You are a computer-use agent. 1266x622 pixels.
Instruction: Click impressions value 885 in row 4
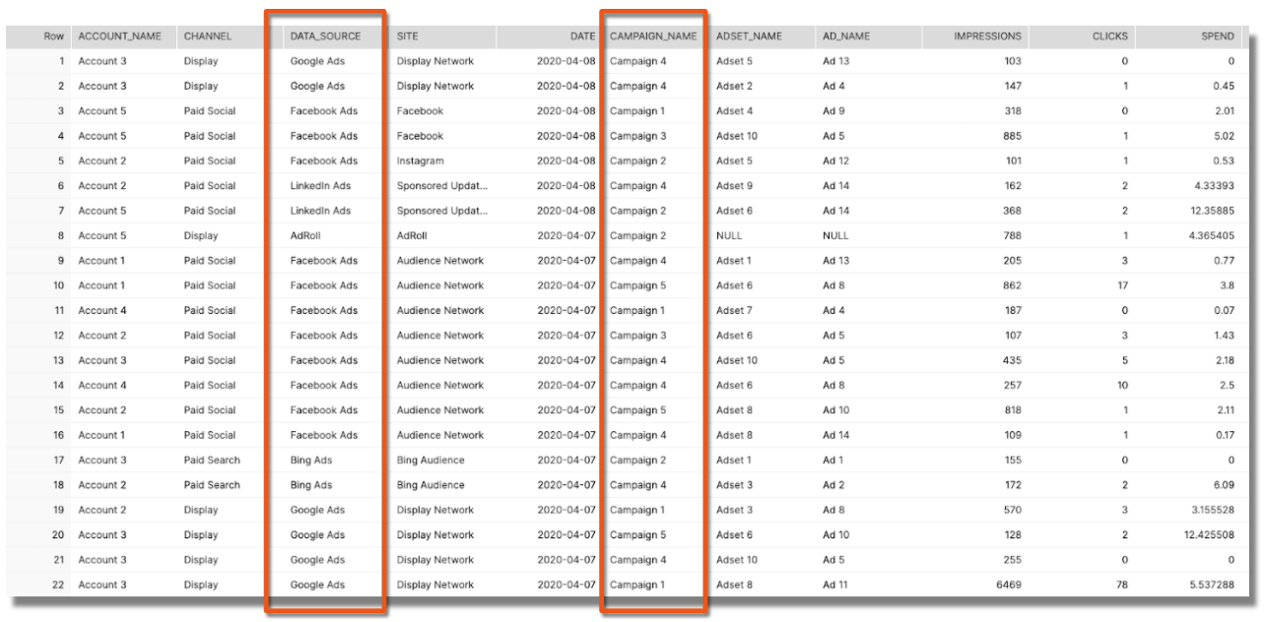pos(1012,137)
